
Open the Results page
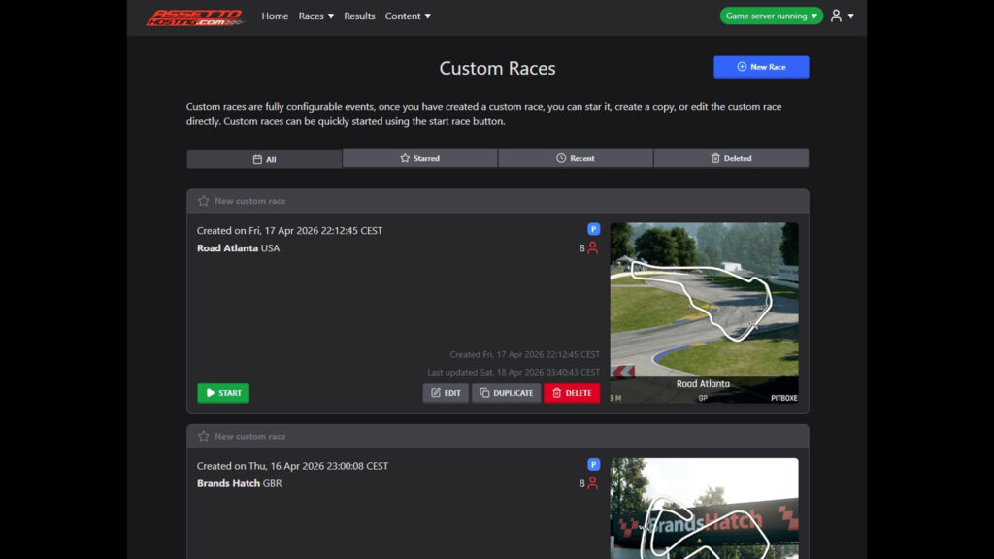[x=359, y=16]
